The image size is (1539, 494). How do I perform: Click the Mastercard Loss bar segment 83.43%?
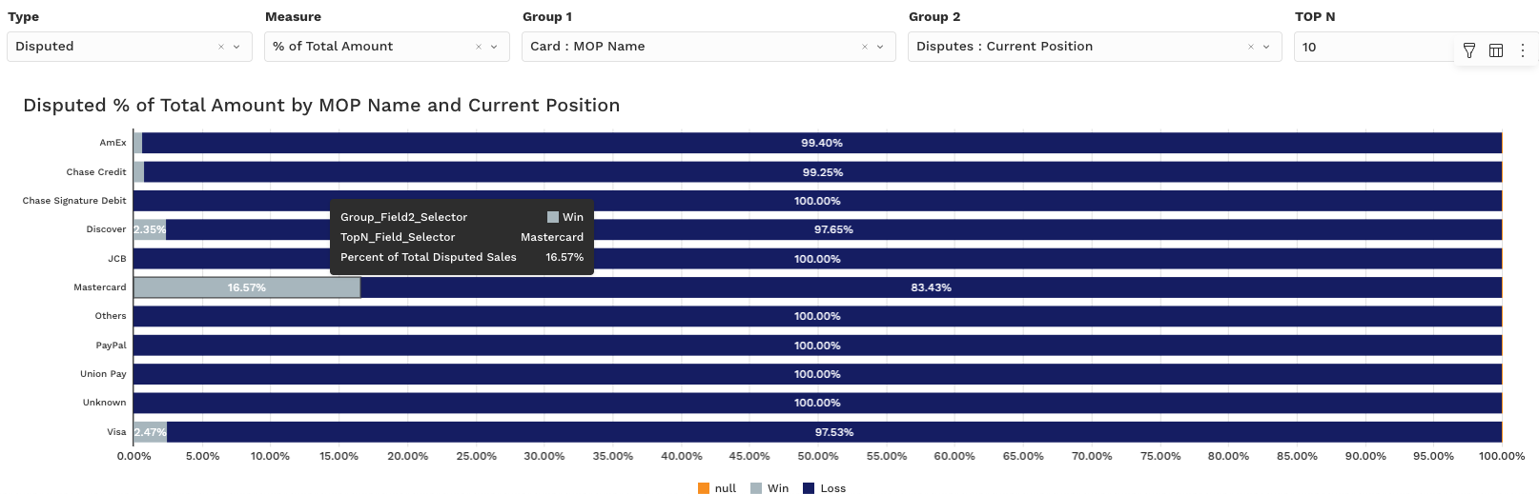931,287
